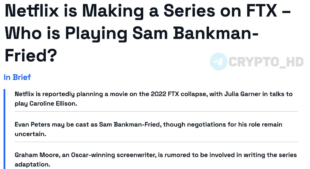The image size is (310, 169).
Task: Click Sam Bankman- in the headline
Action: (x=195, y=33)
